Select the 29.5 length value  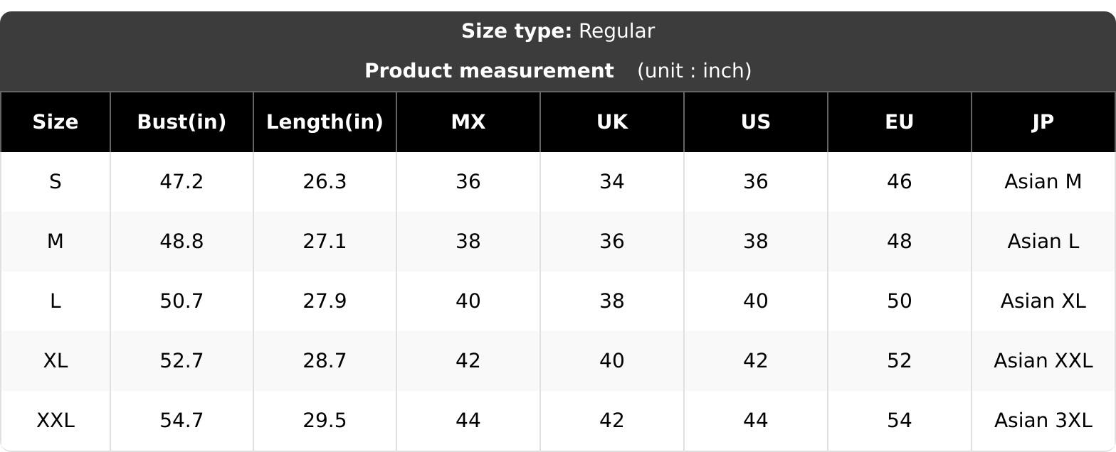click(x=325, y=421)
